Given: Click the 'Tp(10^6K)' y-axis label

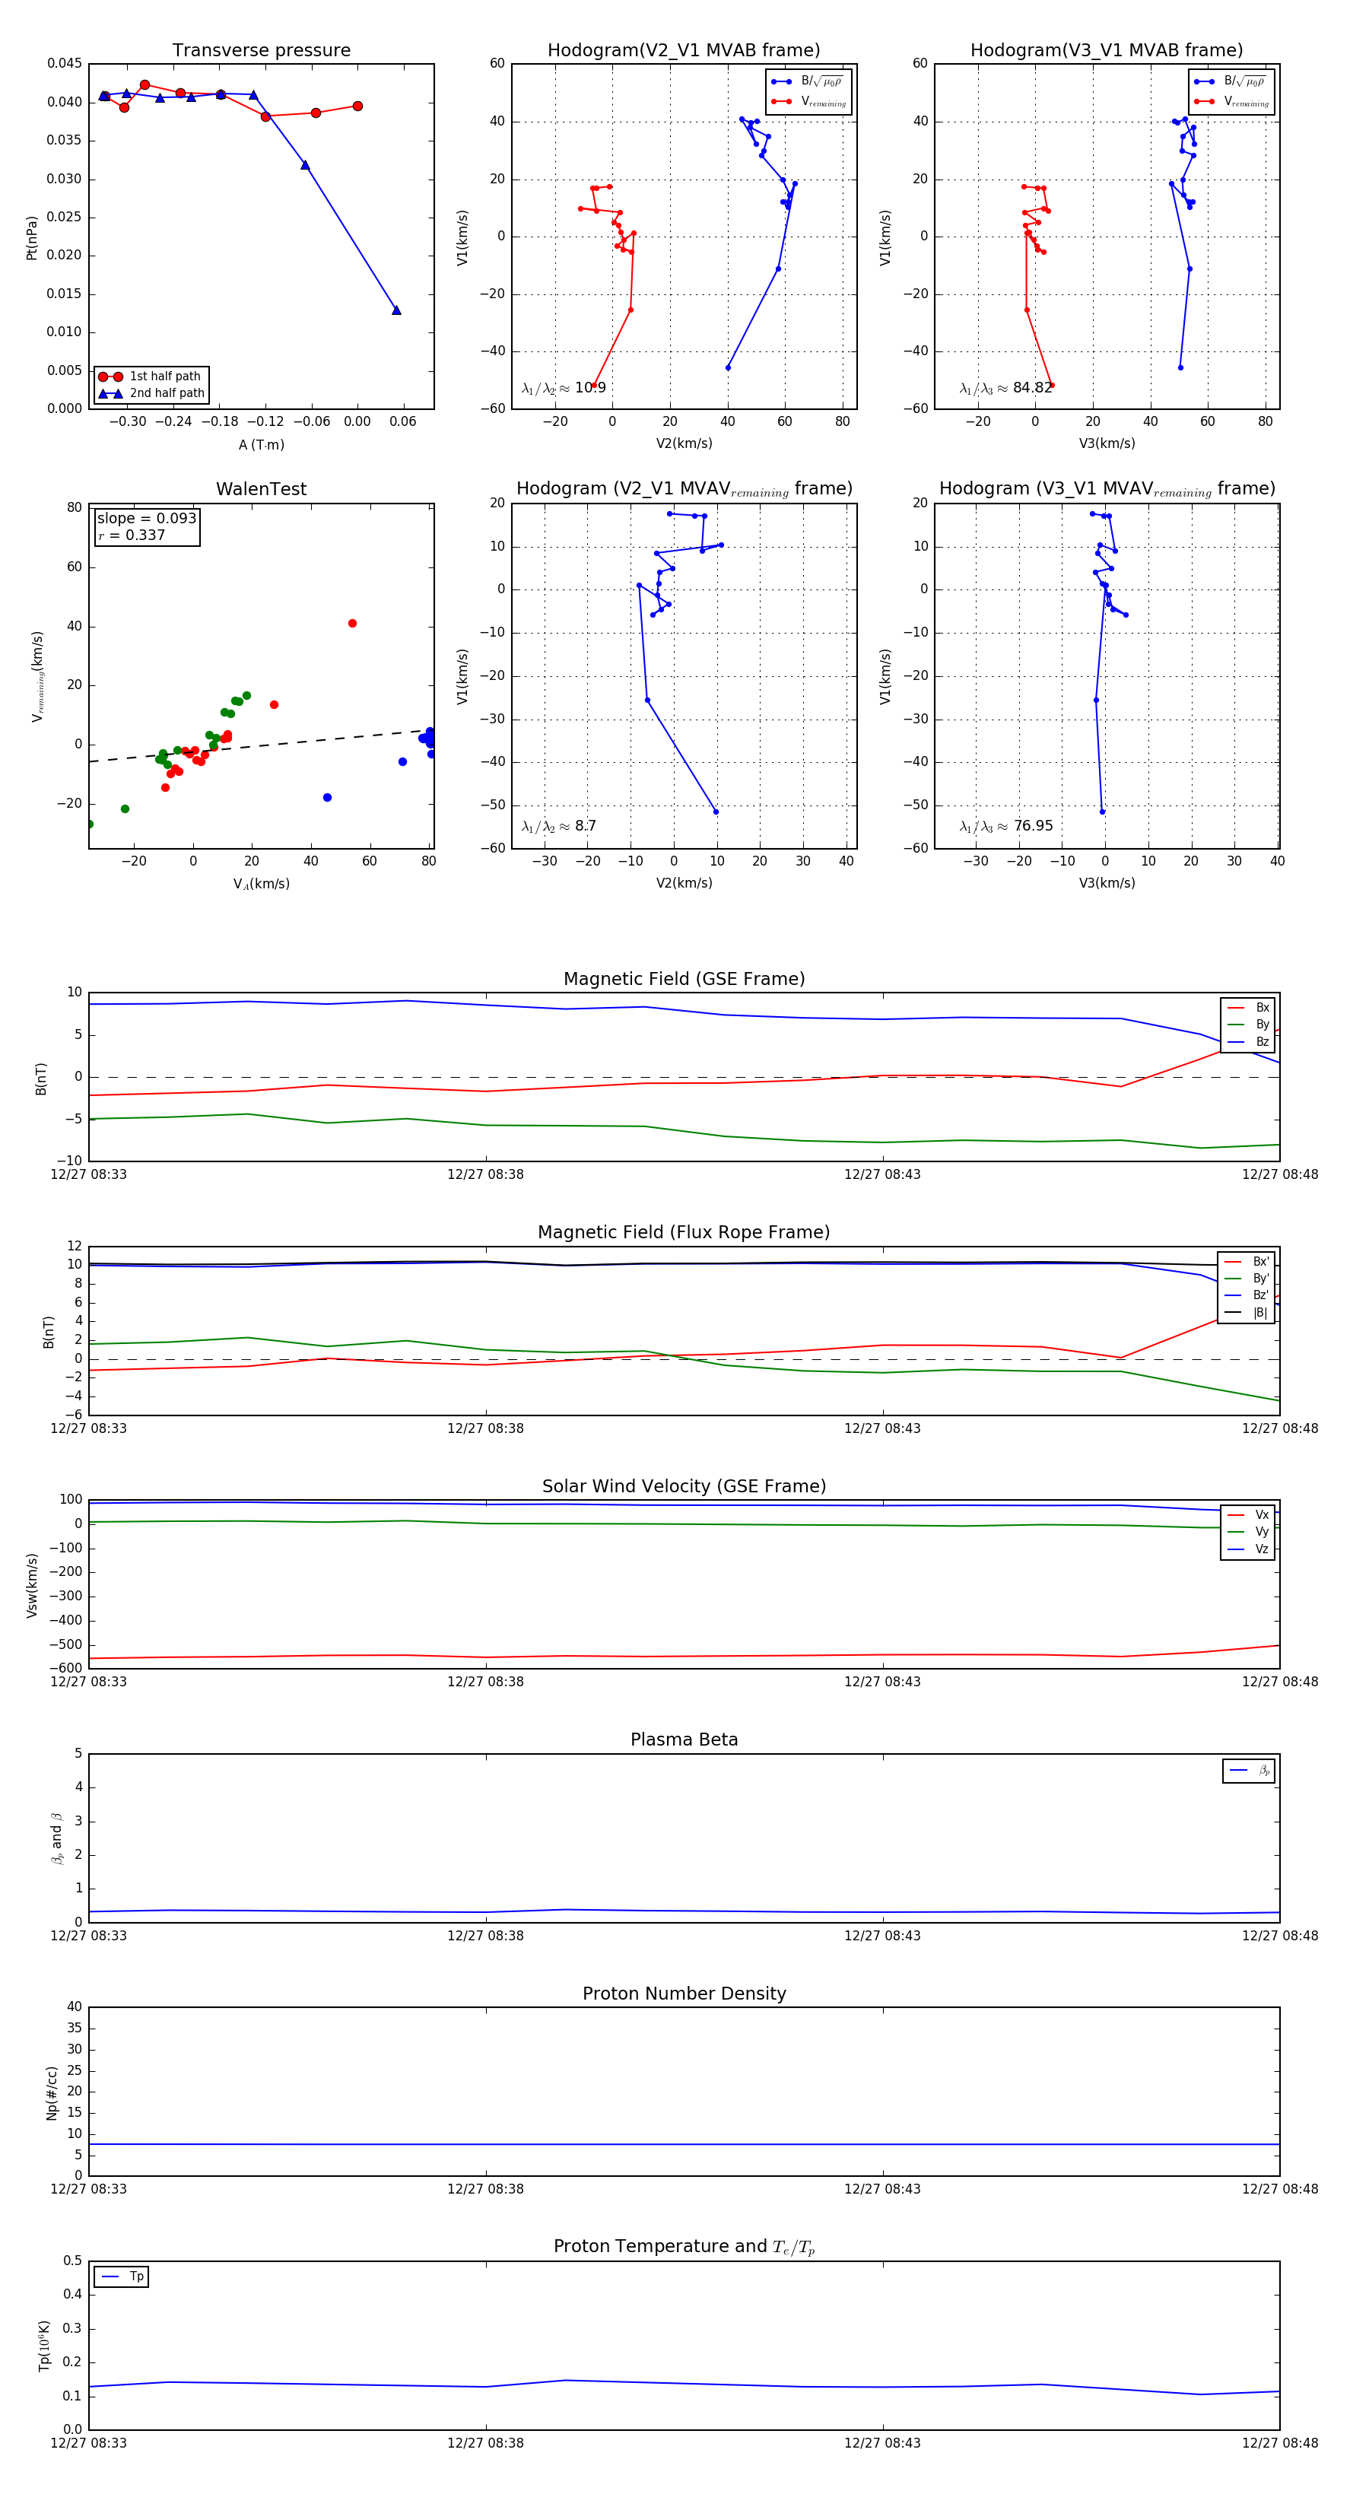Looking at the screenshot, I should [45, 2346].
